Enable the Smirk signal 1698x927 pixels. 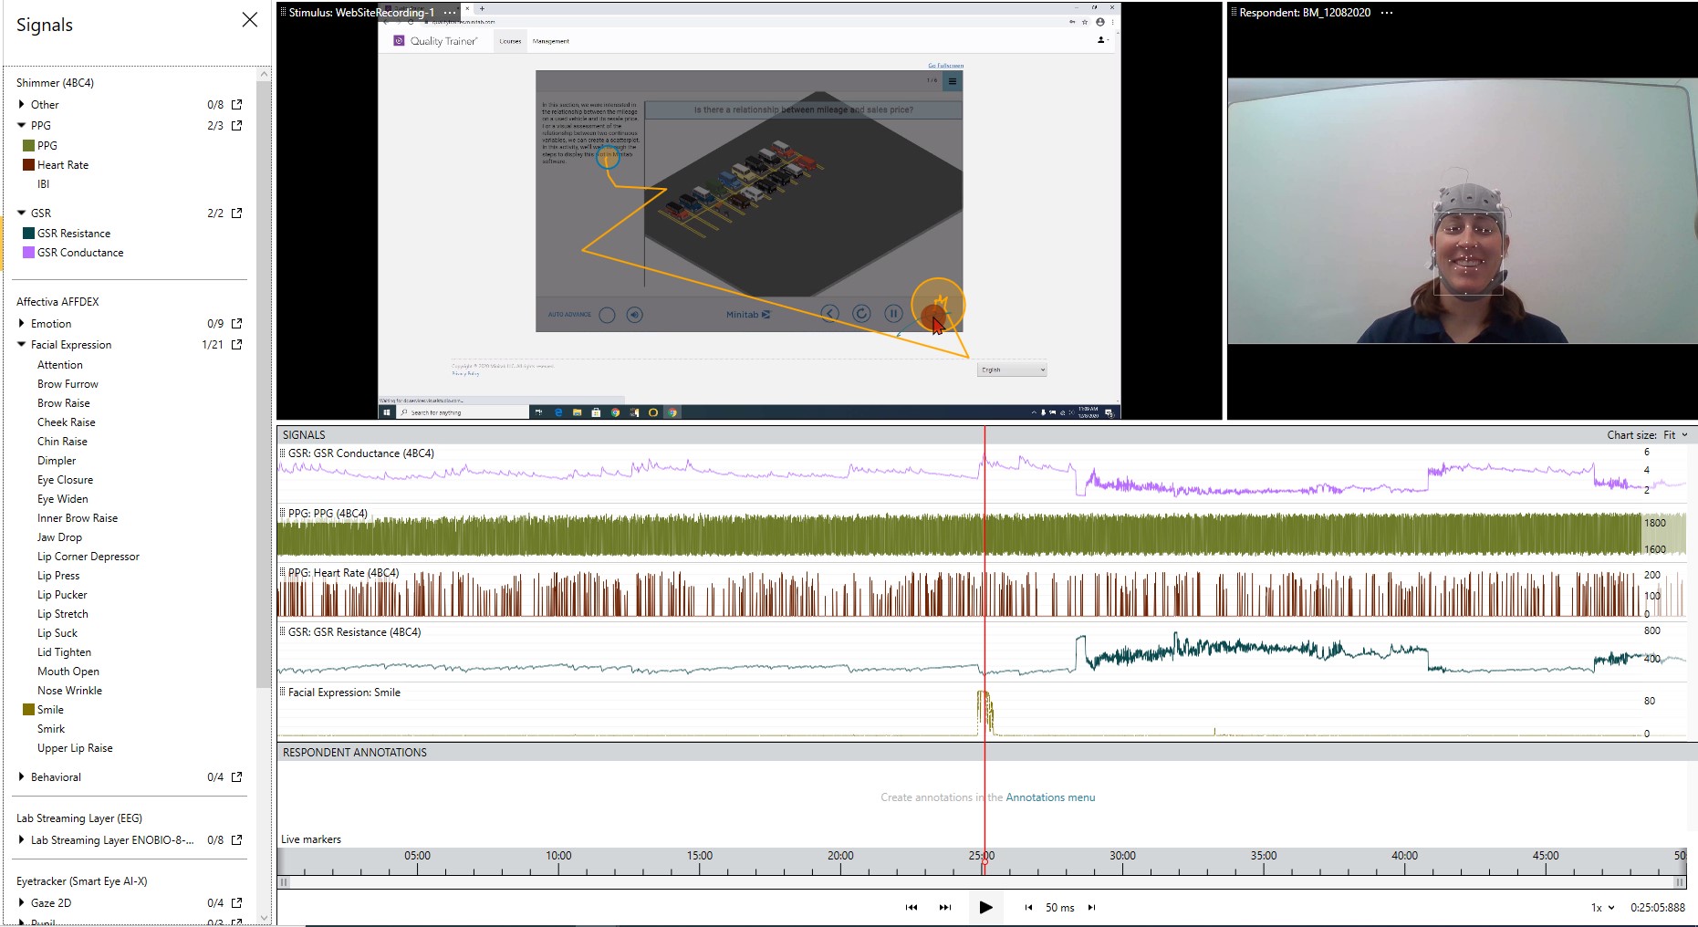(51, 728)
